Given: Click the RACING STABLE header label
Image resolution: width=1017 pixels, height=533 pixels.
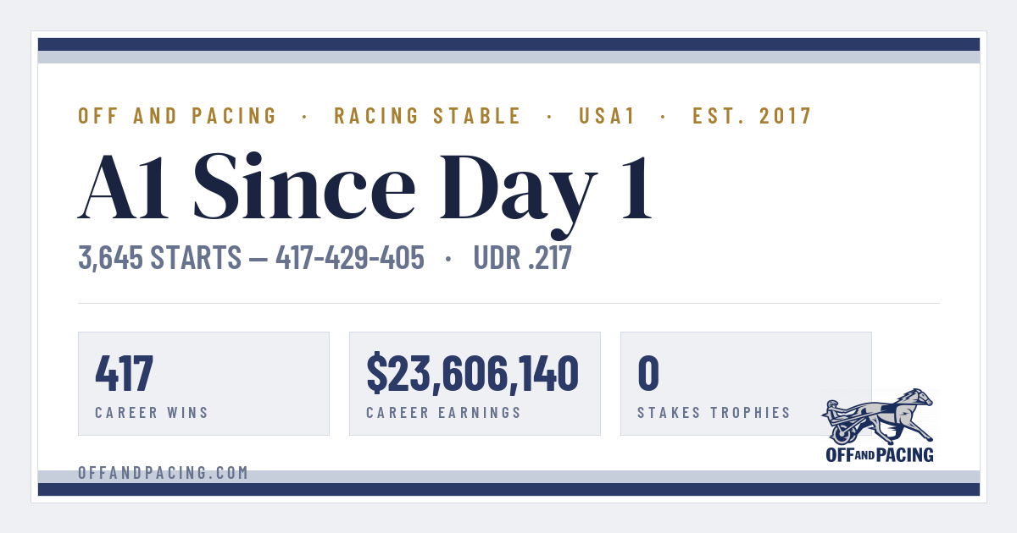Looking at the screenshot, I should pos(428,116).
